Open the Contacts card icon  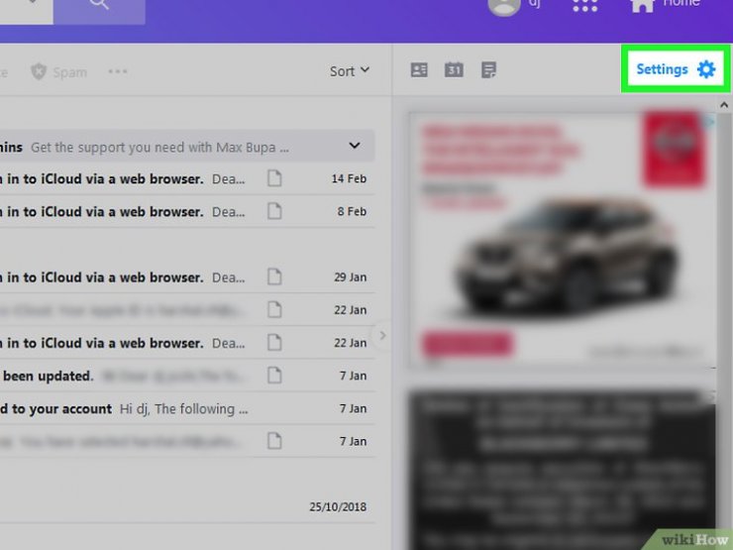419,70
